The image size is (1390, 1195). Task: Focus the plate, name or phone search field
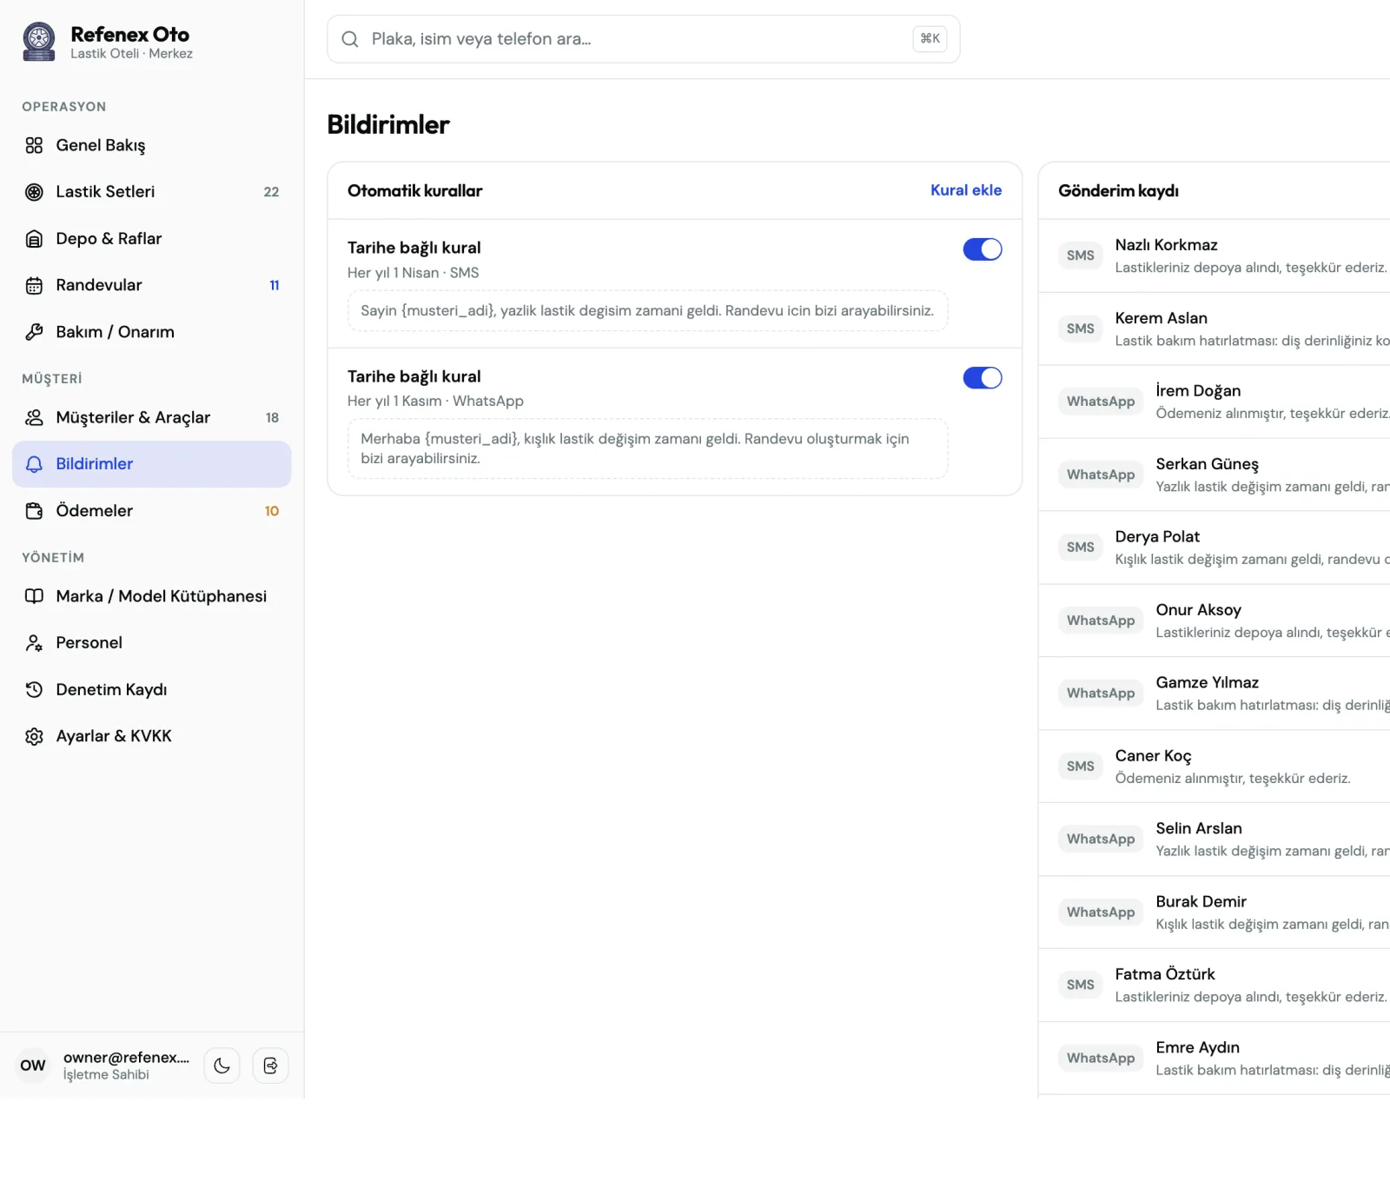point(643,39)
